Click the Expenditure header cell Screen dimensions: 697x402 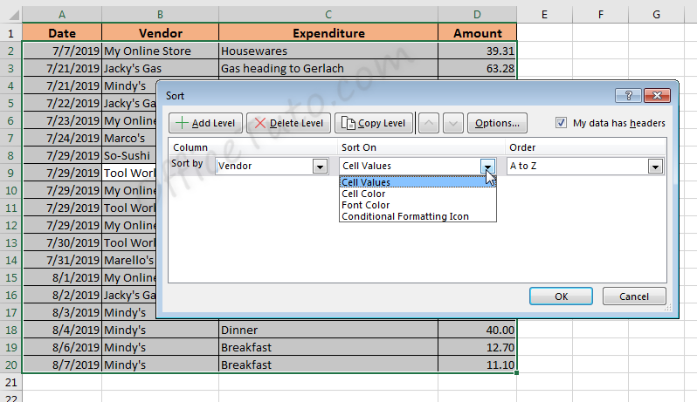[328, 33]
